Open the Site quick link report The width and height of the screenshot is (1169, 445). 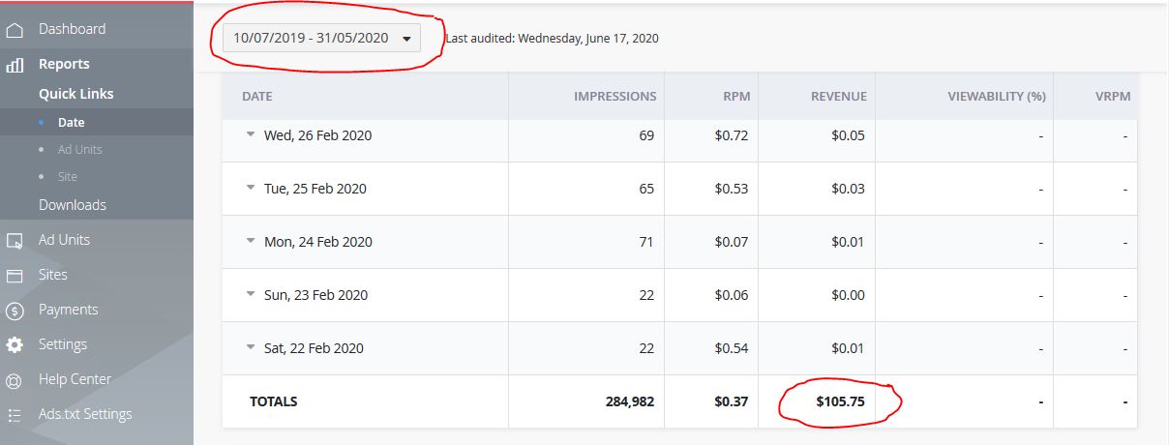click(67, 177)
